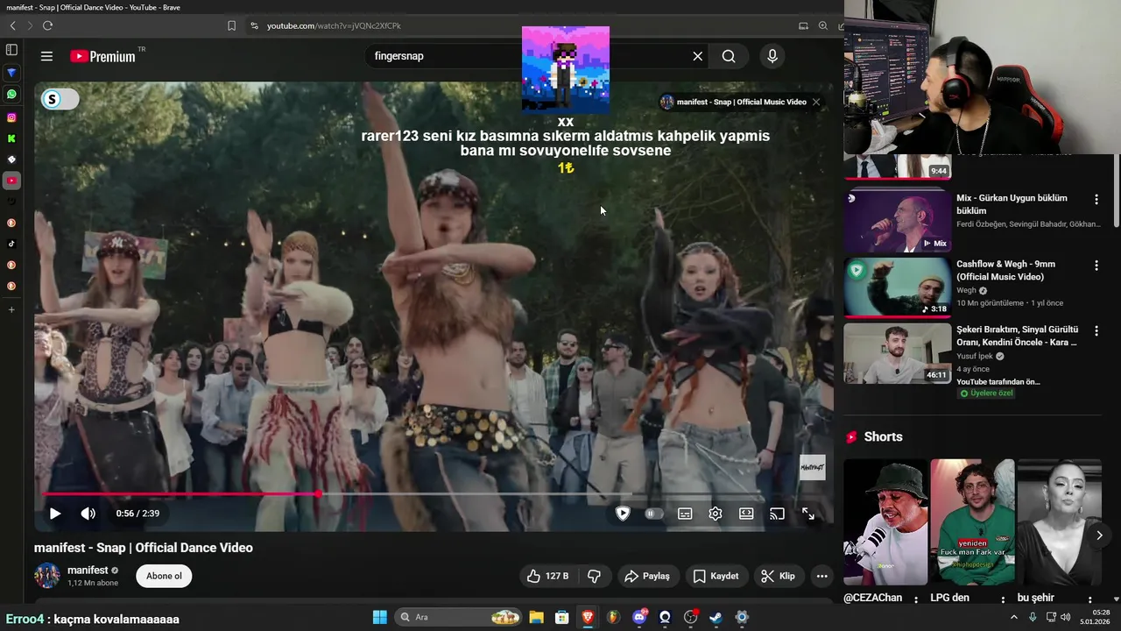
Task: Play the @CEZAChan short
Action: tap(885, 522)
